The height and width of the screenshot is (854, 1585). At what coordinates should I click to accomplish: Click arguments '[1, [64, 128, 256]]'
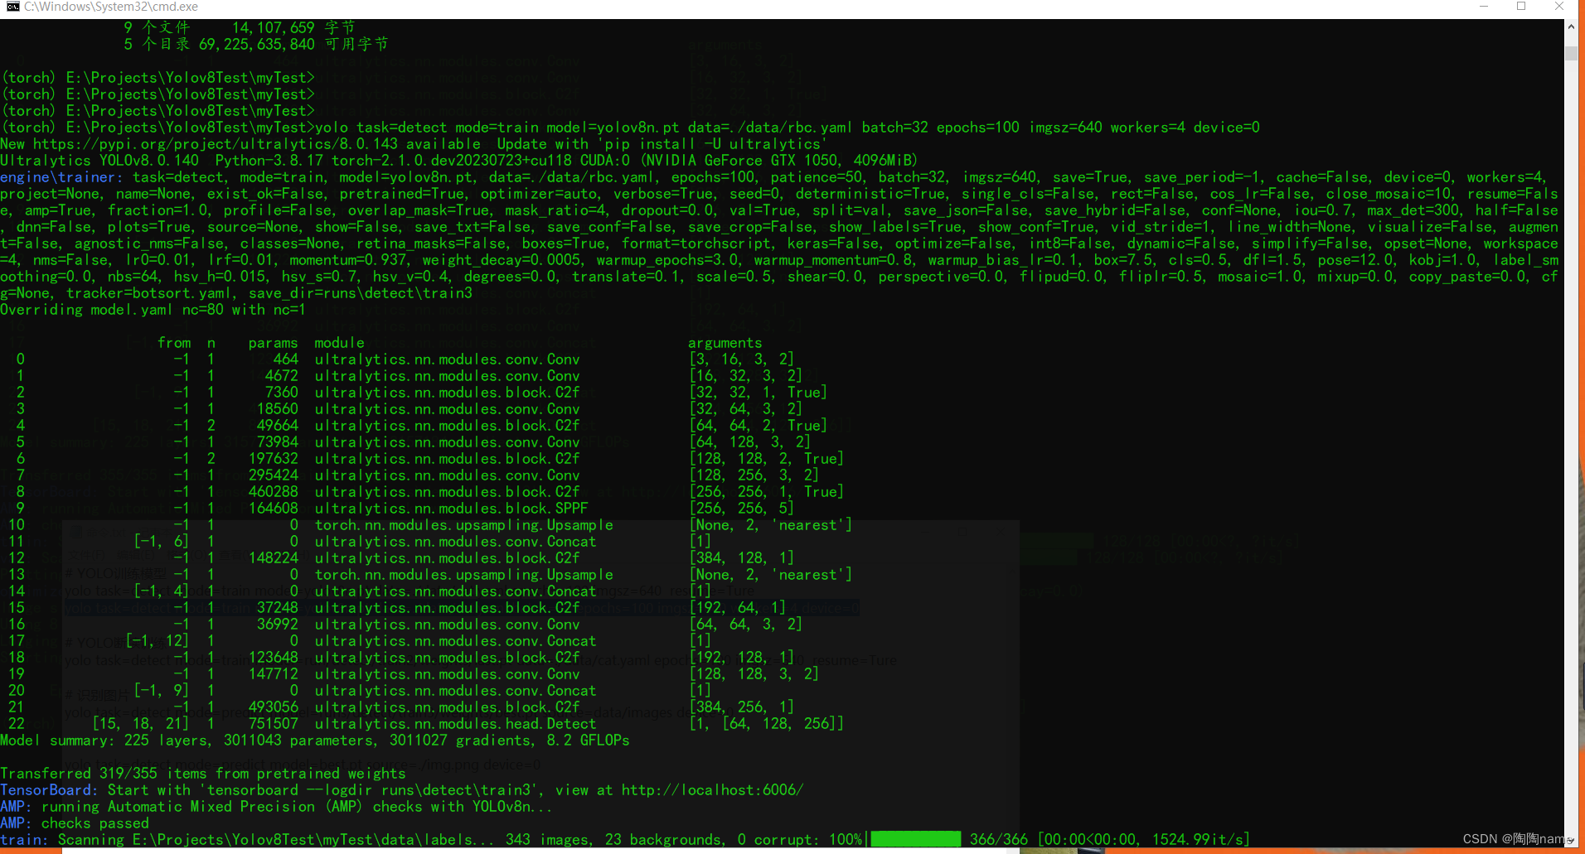(x=766, y=724)
